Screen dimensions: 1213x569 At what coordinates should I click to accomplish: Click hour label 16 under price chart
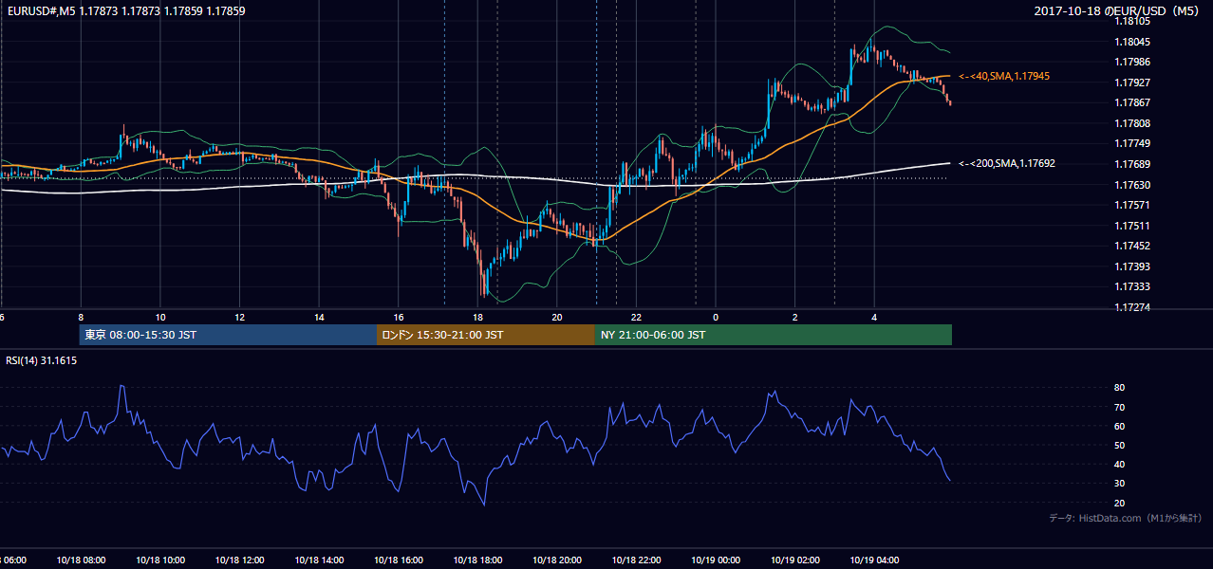399,318
